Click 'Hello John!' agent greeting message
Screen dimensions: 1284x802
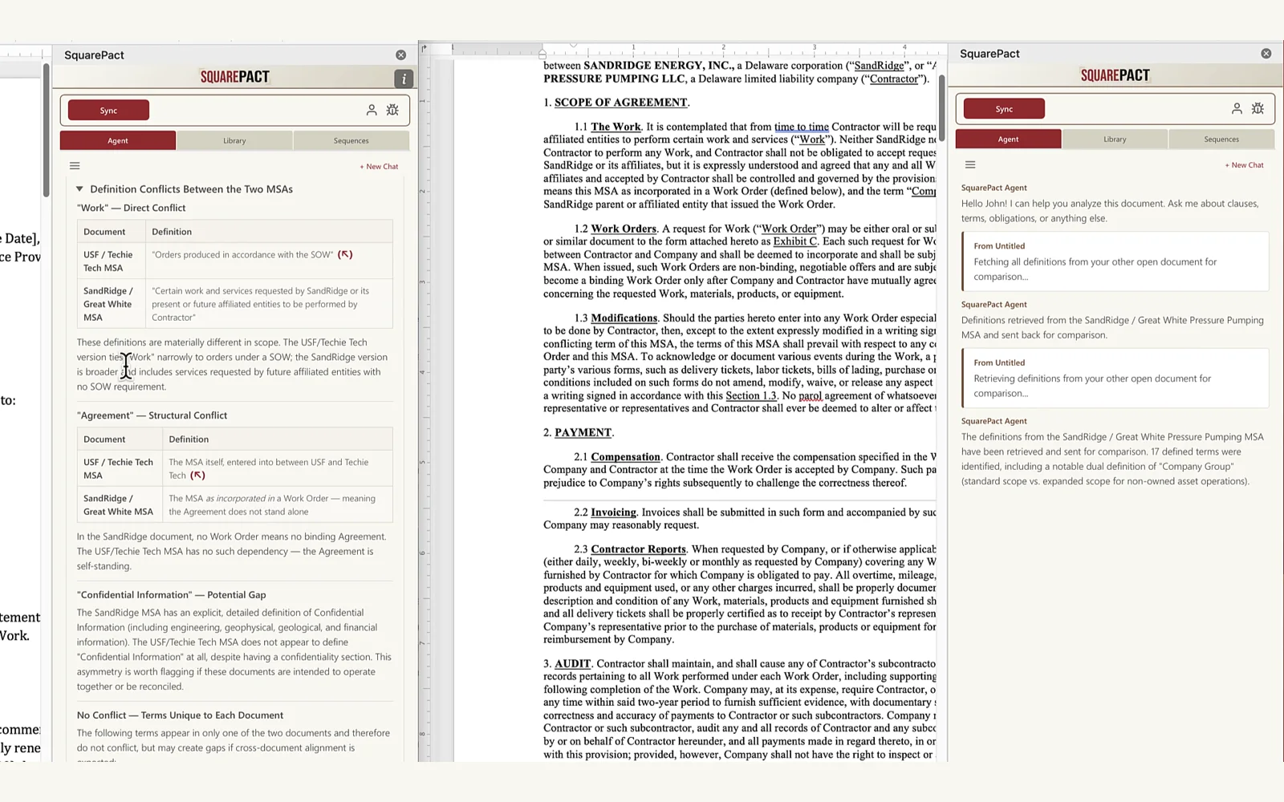coord(1111,211)
